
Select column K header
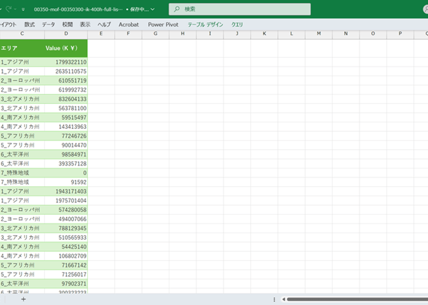coord(264,34)
